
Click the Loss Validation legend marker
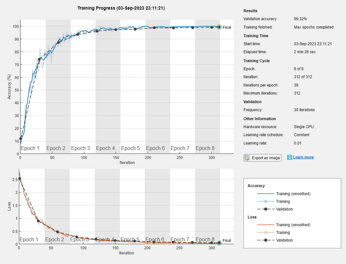point(266,240)
